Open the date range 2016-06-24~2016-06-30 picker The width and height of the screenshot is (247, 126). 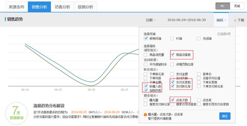(186, 20)
